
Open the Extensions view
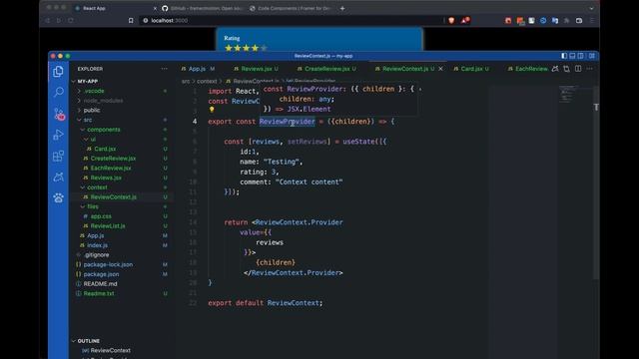click(x=58, y=156)
